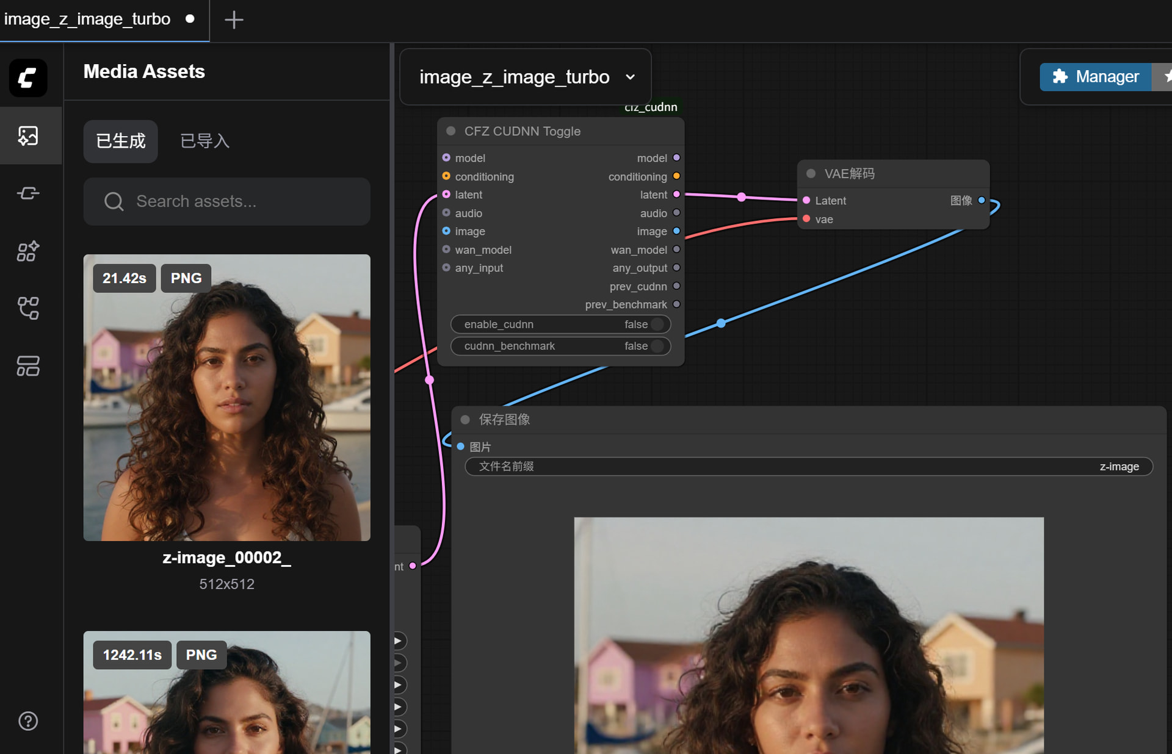The image size is (1172, 754).
Task: Add a new workflow tab with plus icon
Action: pyautogui.click(x=234, y=20)
